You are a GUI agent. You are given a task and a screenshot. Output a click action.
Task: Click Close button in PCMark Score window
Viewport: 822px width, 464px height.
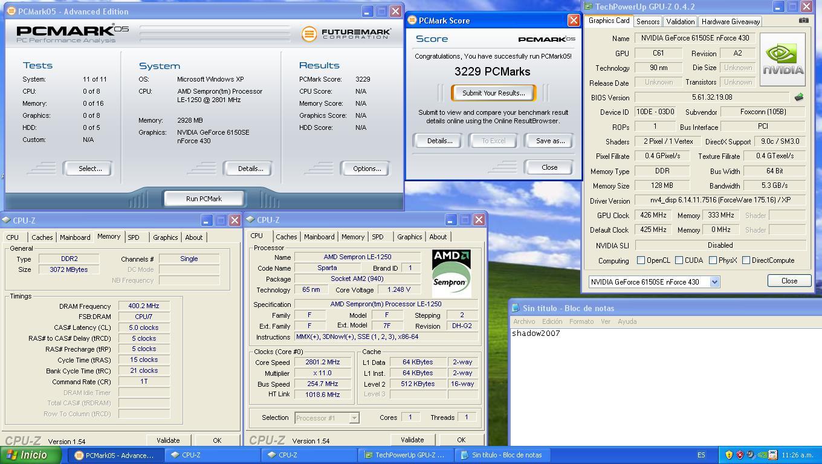(549, 167)
